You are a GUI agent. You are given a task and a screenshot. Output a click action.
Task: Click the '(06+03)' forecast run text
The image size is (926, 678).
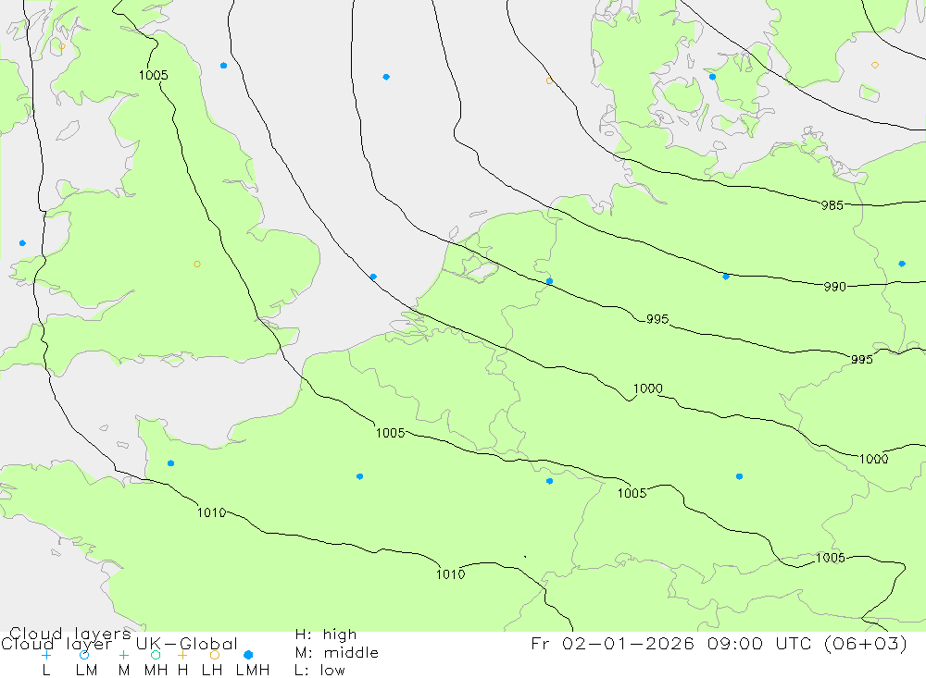point(866,643)
